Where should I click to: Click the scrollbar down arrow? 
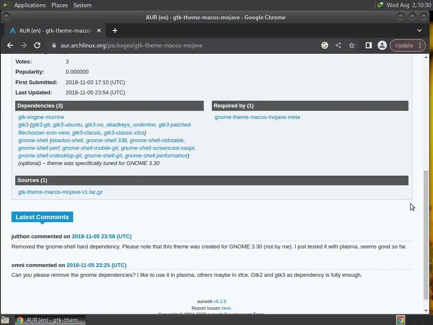[426, 311]
